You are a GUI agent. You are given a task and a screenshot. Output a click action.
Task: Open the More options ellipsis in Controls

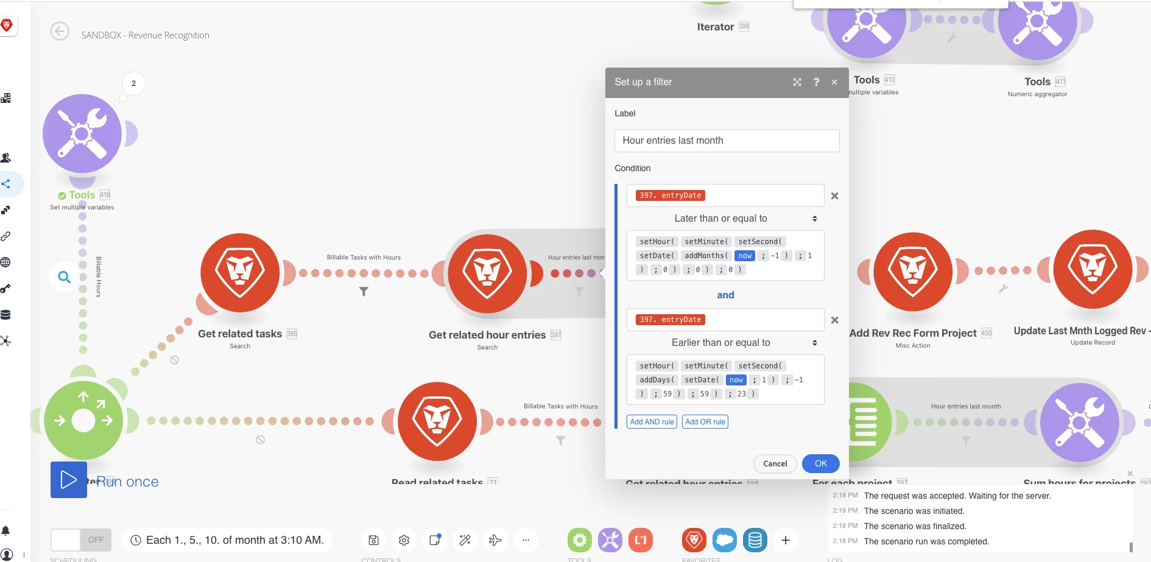[526, 540]
